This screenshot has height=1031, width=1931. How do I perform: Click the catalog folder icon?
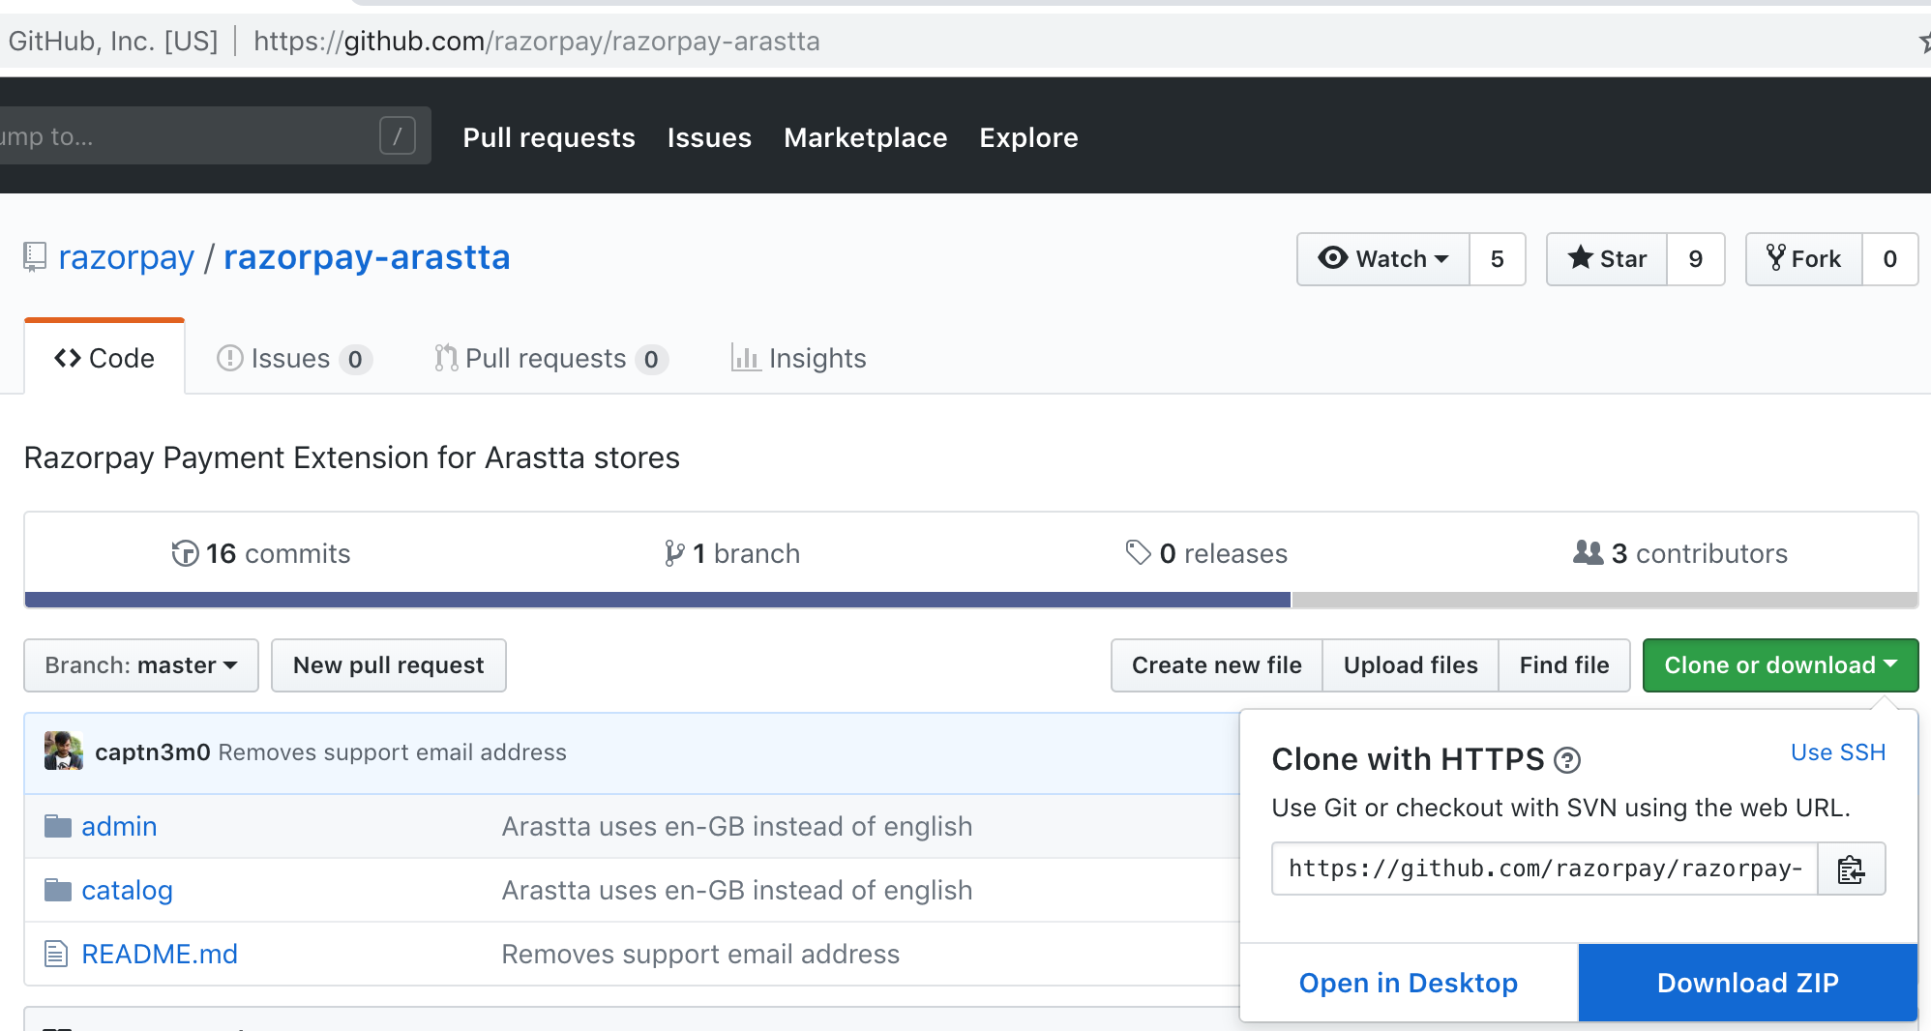pyautogui.click(x=58, y=890)
